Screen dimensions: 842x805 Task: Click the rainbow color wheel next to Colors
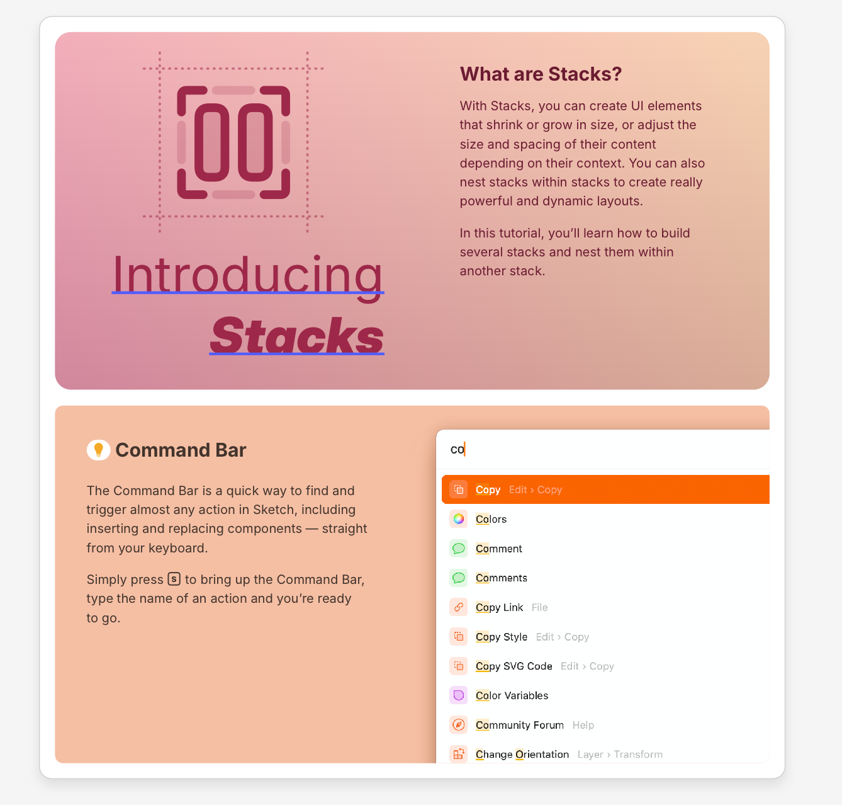pos(459,519)
